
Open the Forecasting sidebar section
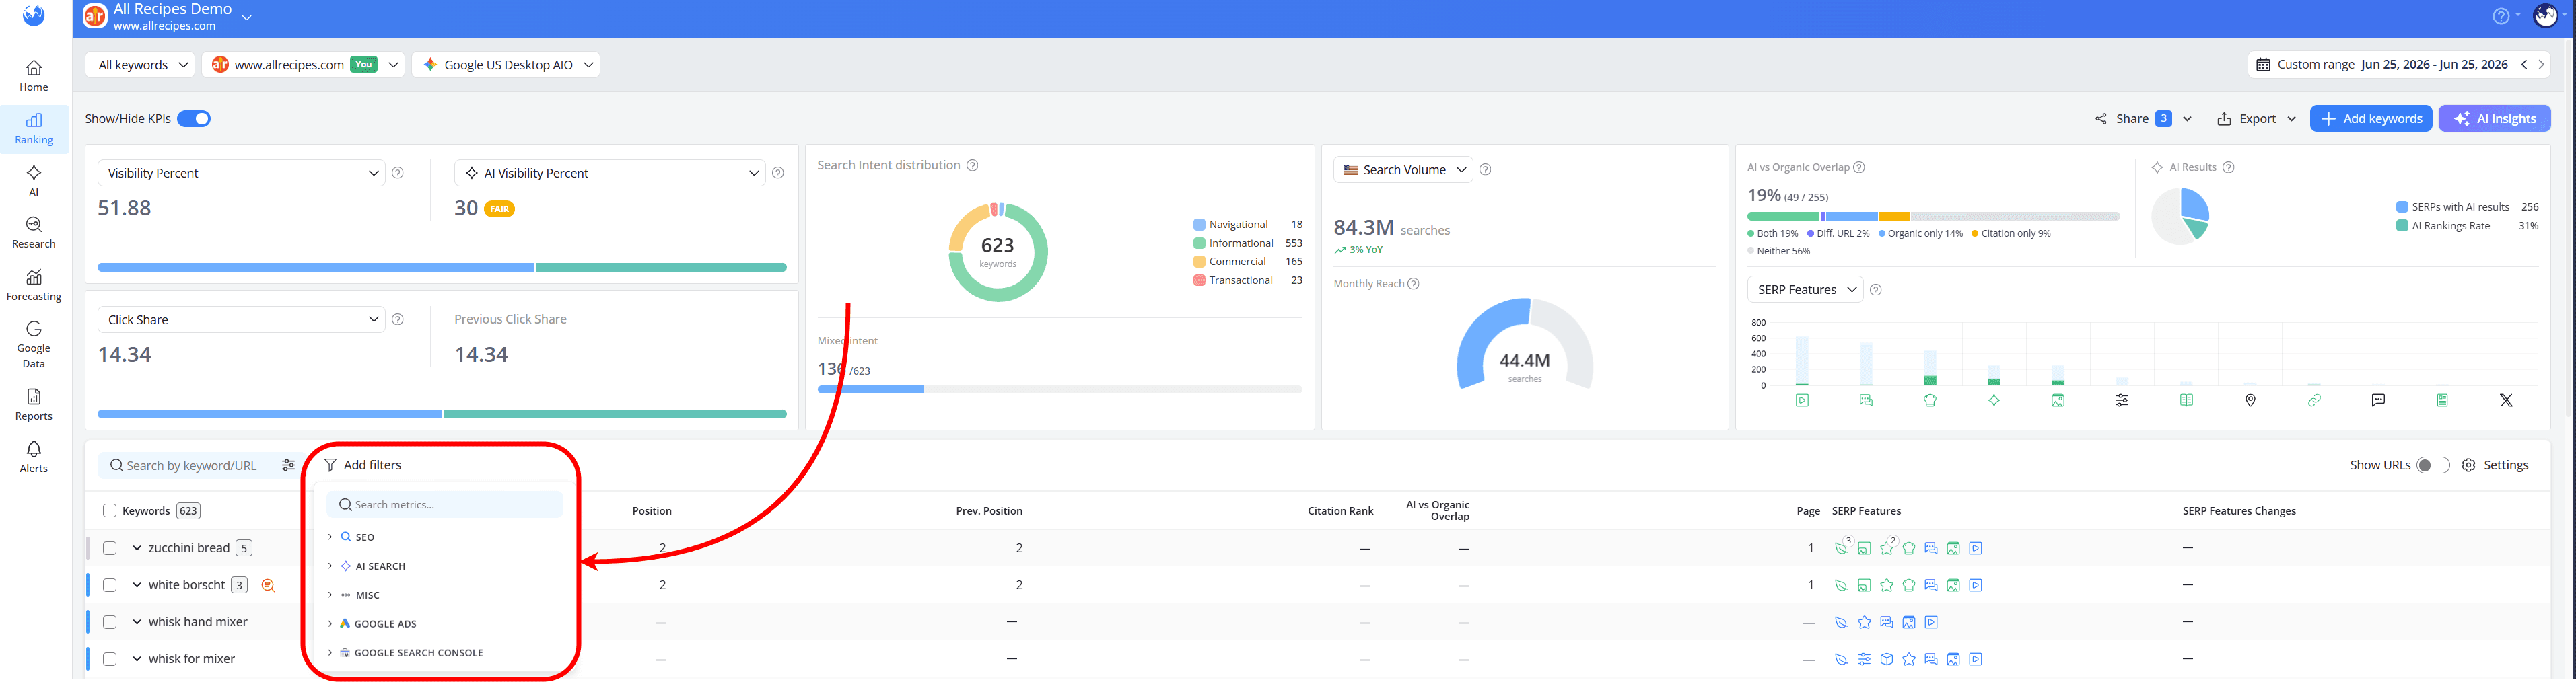(x=34, y=285)
